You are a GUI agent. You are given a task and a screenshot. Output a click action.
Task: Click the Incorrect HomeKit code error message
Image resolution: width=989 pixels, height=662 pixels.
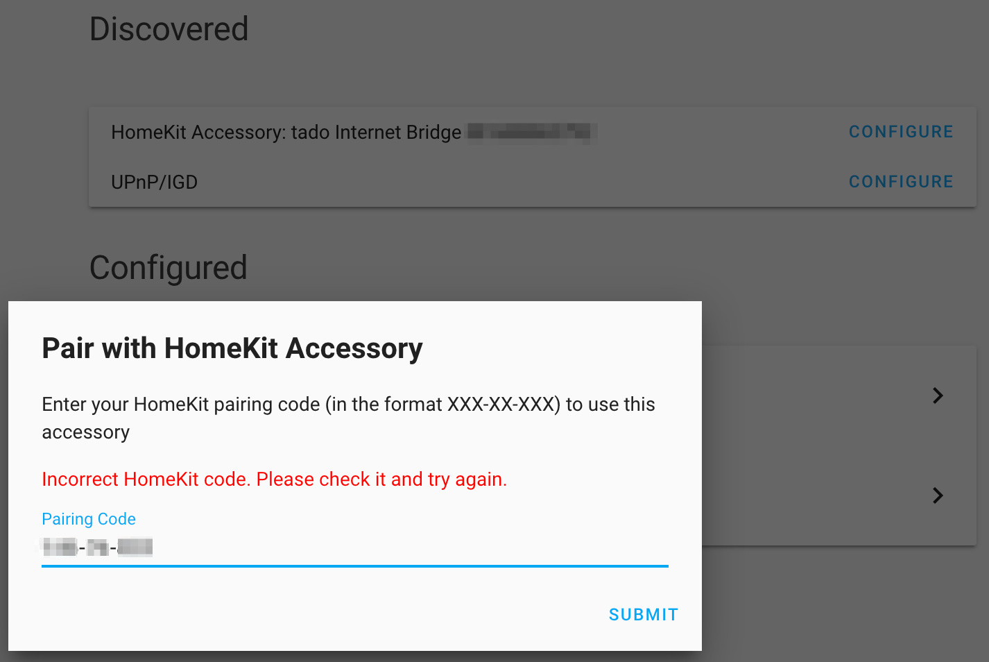(274, 479)
